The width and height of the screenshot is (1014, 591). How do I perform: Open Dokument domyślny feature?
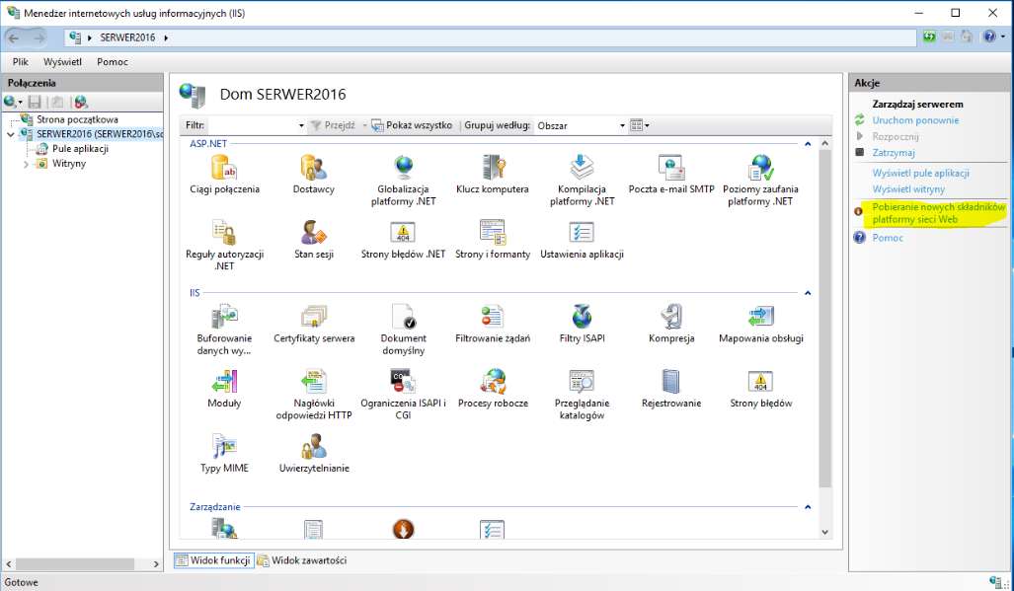403,318
